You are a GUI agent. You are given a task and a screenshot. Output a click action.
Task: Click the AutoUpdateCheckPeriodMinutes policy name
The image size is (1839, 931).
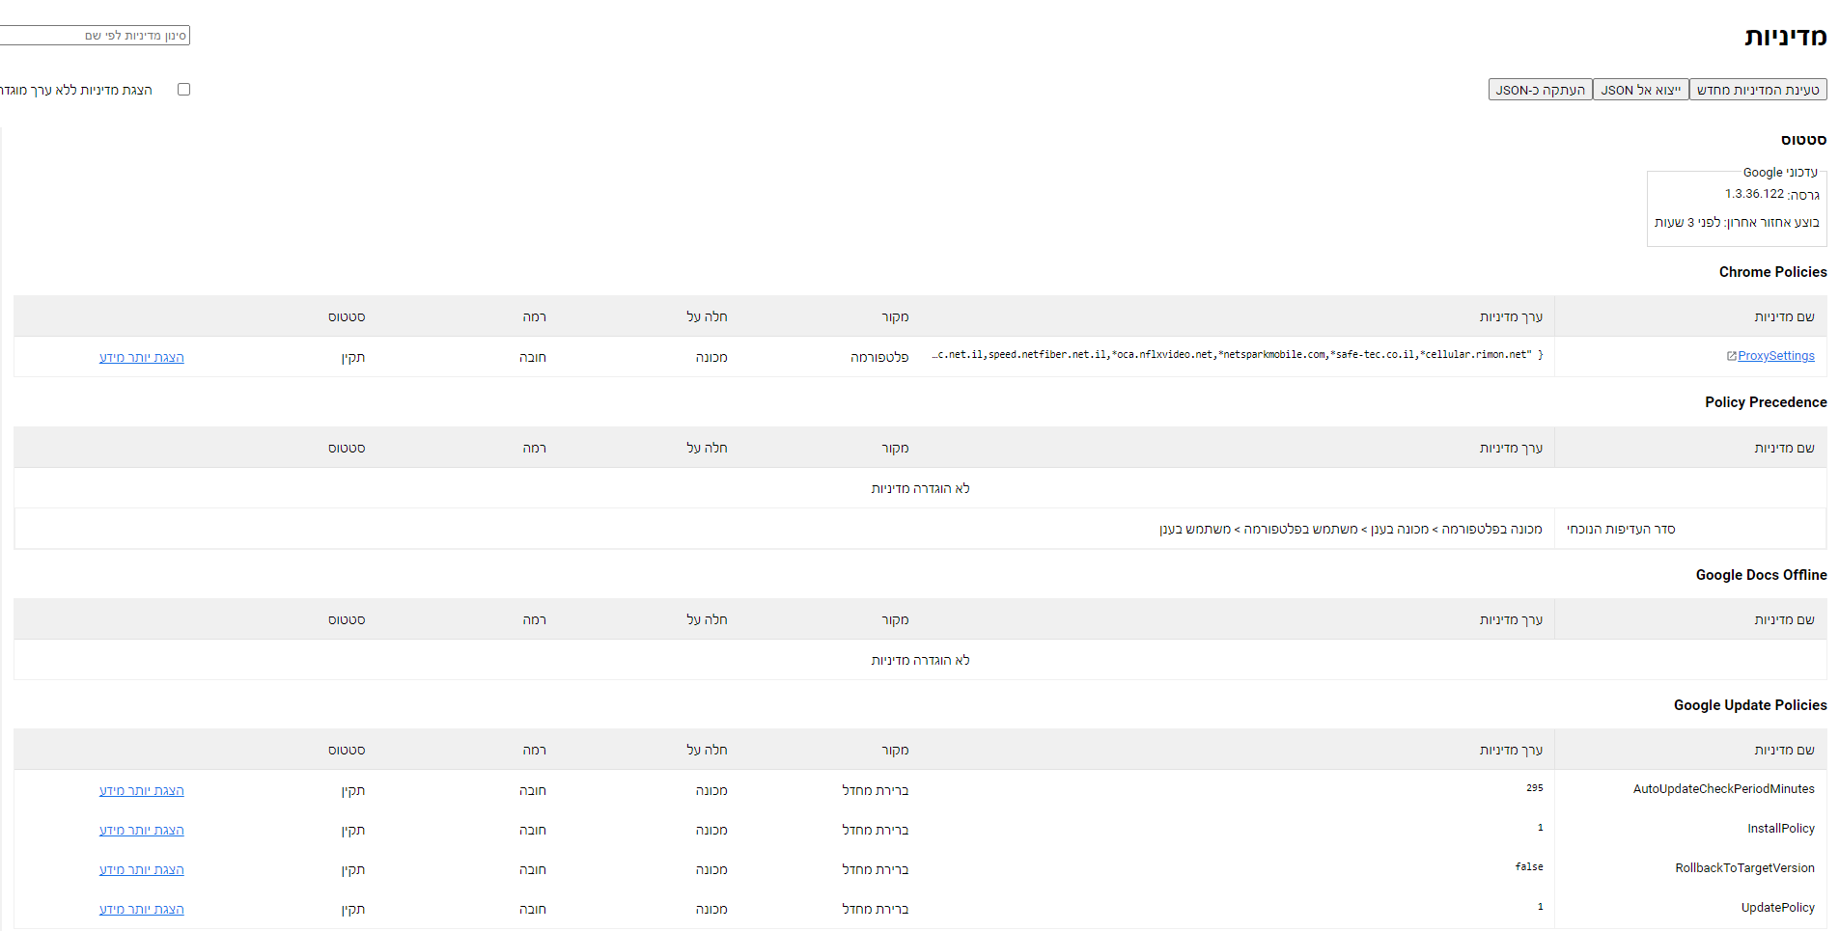1723,789
